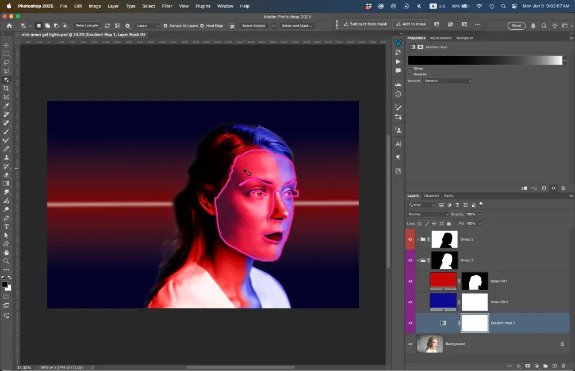Image resolution: width=575 pixels, height=371 pixels.
Task: Collapse the Group 3 layer group
Action: tap(417, 260)
